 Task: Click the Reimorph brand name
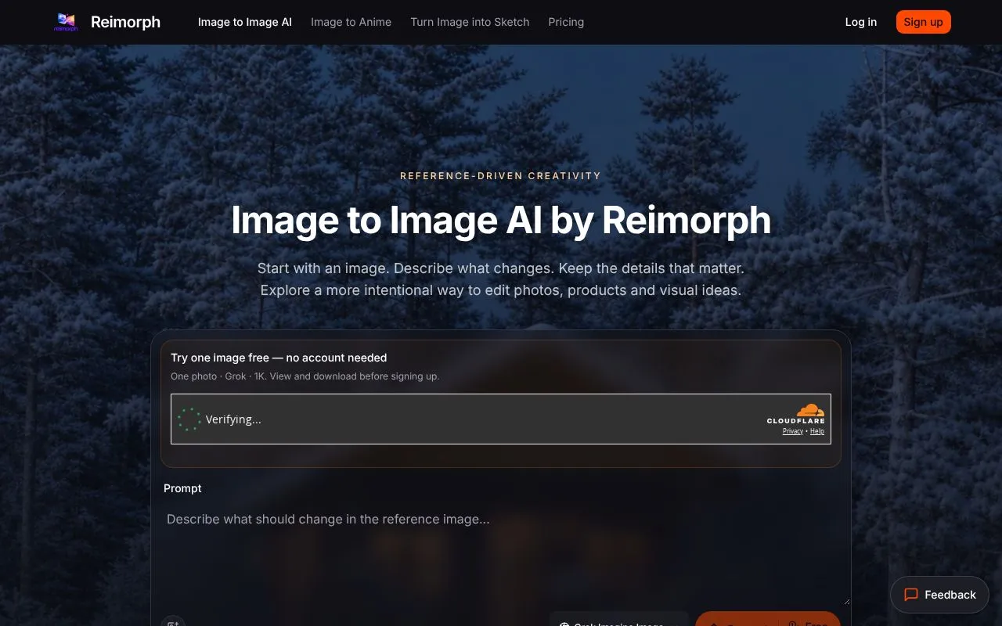coord(125,22)
